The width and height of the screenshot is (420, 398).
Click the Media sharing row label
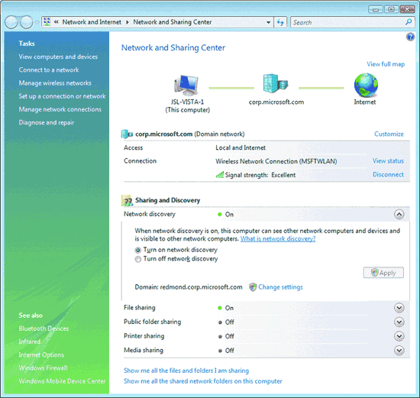click(x=144, y=350)
